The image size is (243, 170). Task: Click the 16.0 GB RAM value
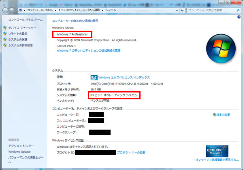[x=96, y=90]
